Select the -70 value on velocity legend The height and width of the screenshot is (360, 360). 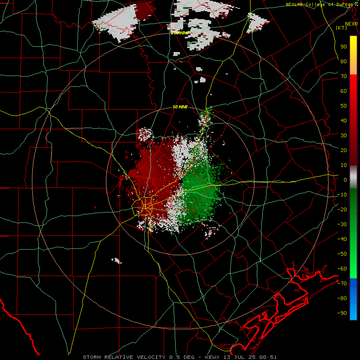click(x=342, y=284)
